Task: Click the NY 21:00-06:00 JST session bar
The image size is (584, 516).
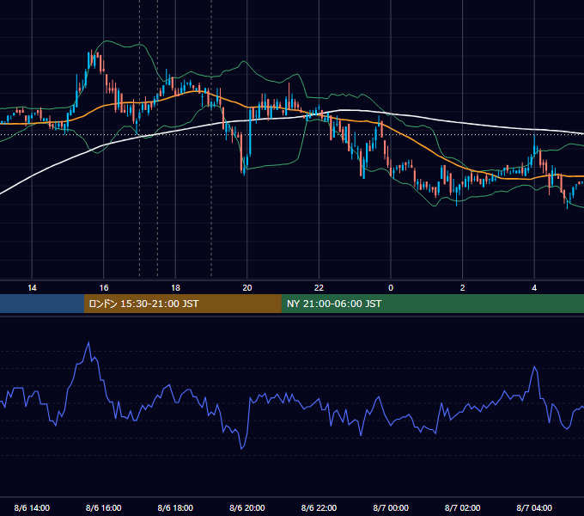Action: click(432, 304)
